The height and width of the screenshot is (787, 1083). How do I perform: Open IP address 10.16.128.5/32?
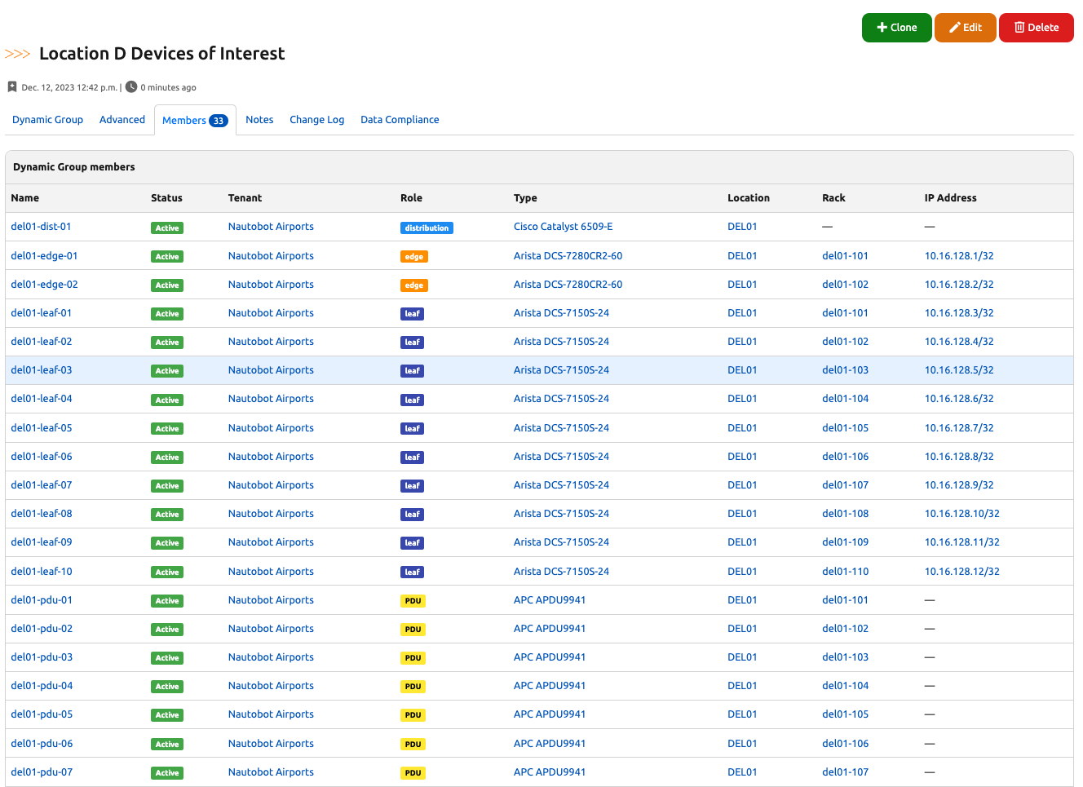[958, 370]
